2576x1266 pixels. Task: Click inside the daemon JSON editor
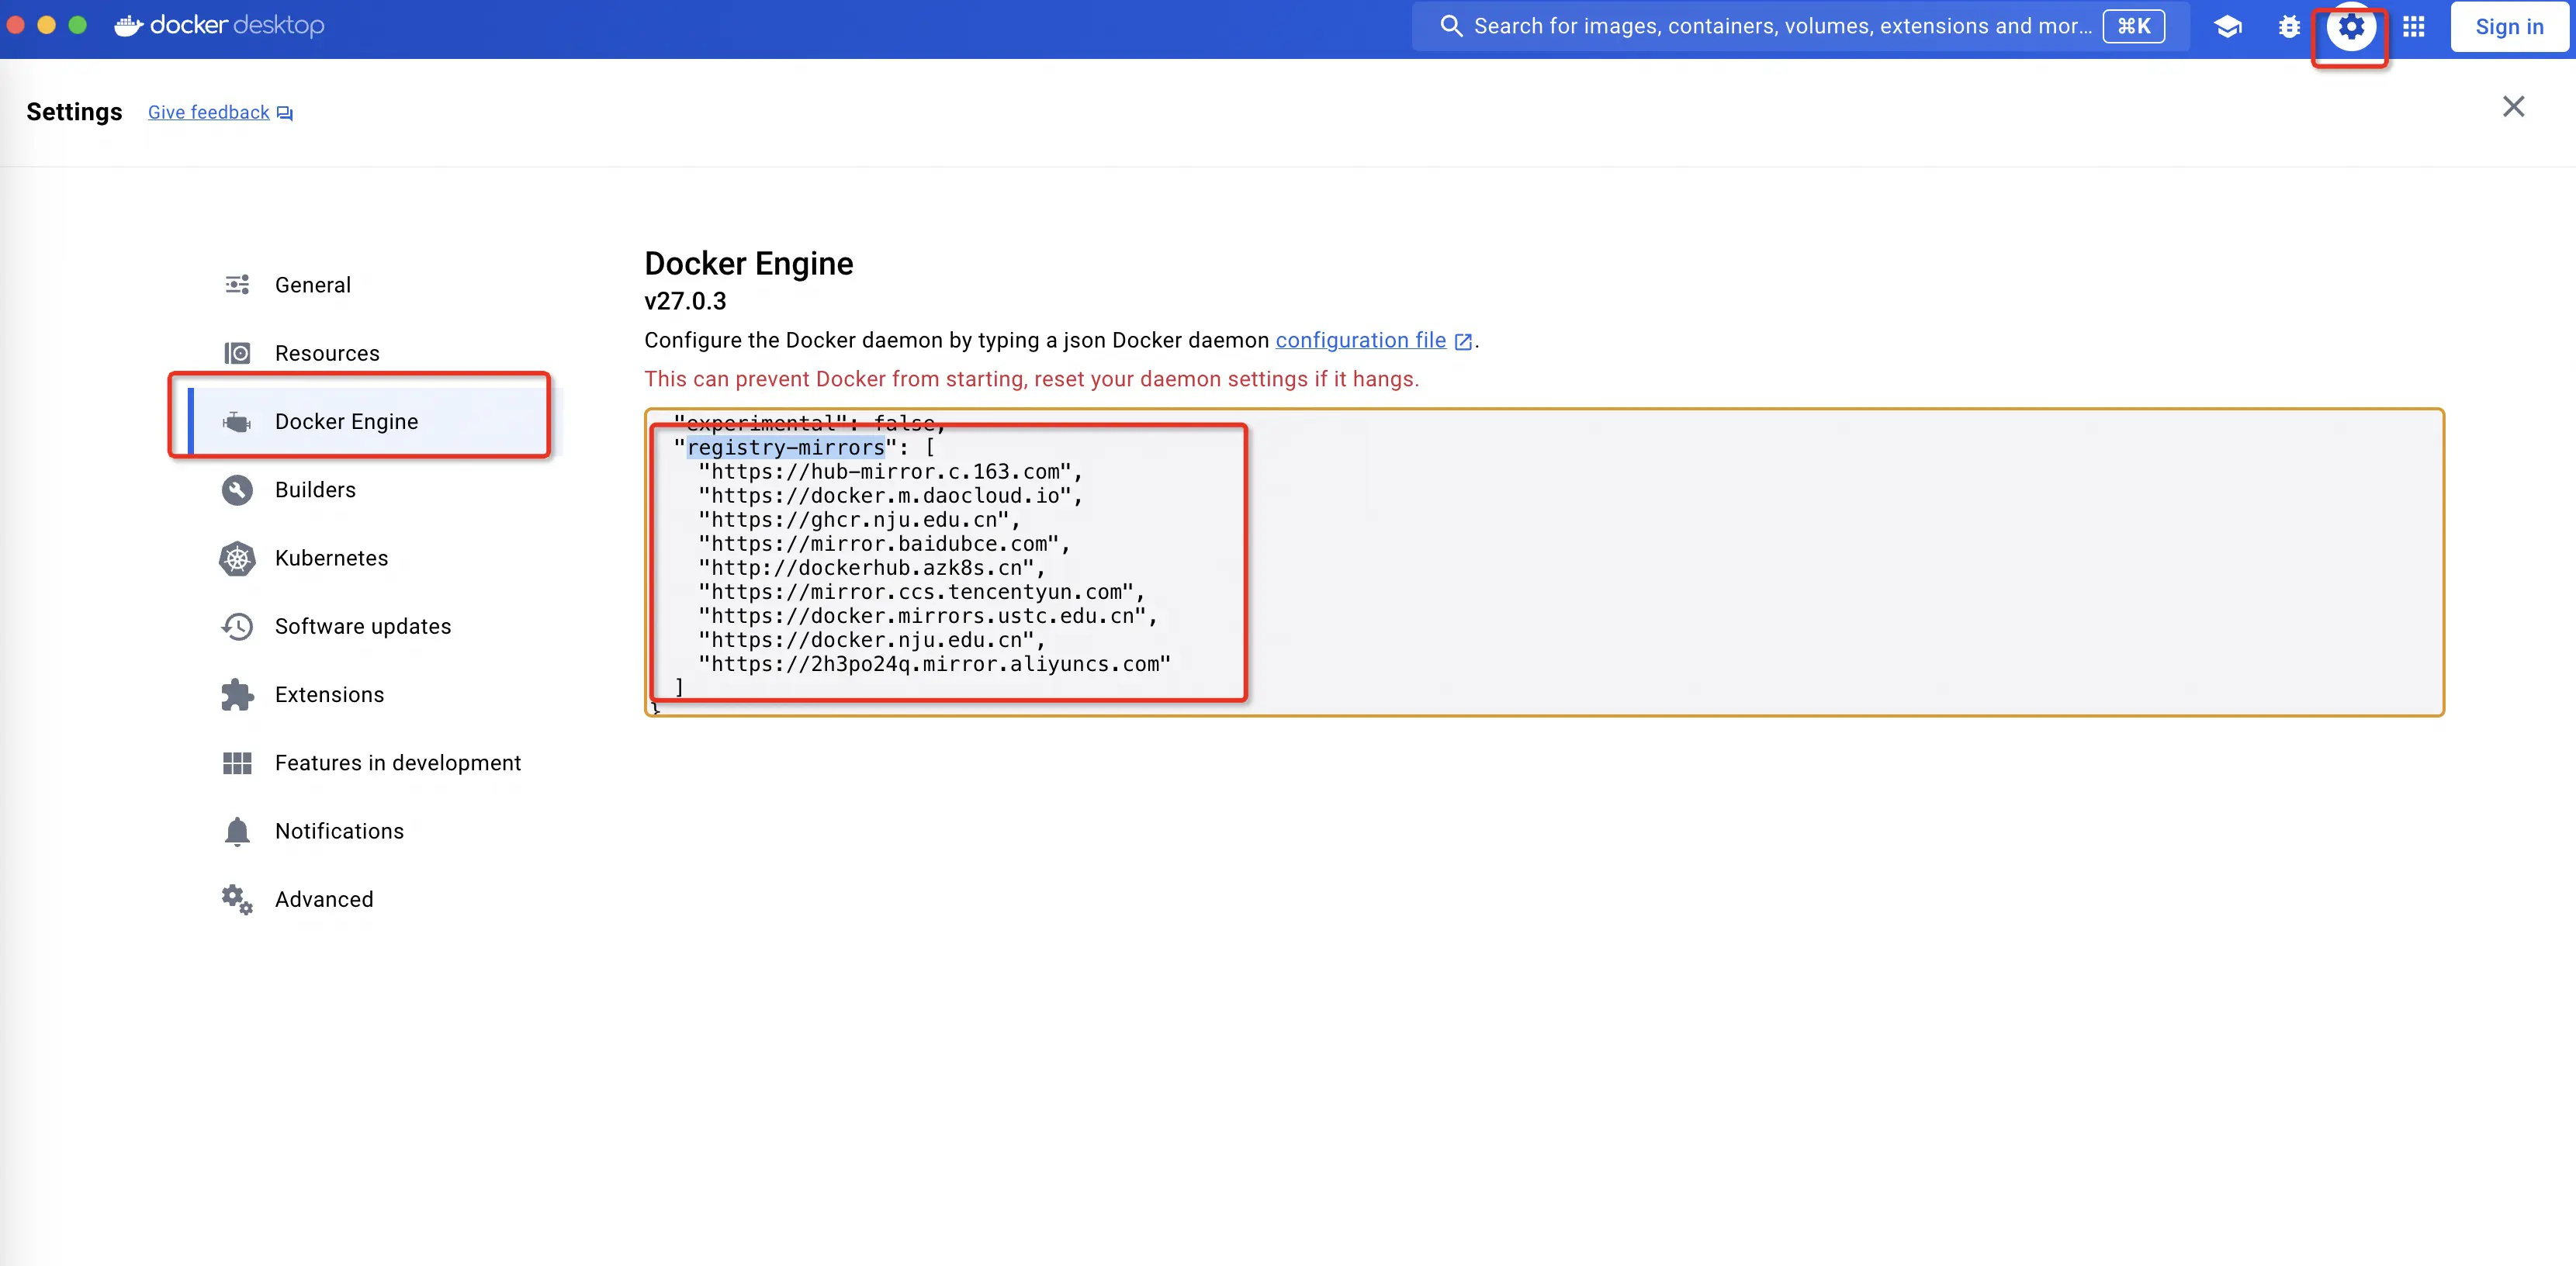tap(1800, 560)
